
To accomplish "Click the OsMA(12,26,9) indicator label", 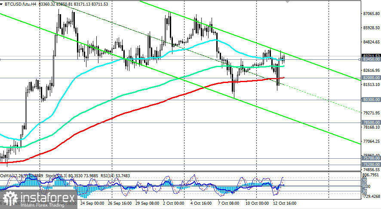I will pos(13,175).
